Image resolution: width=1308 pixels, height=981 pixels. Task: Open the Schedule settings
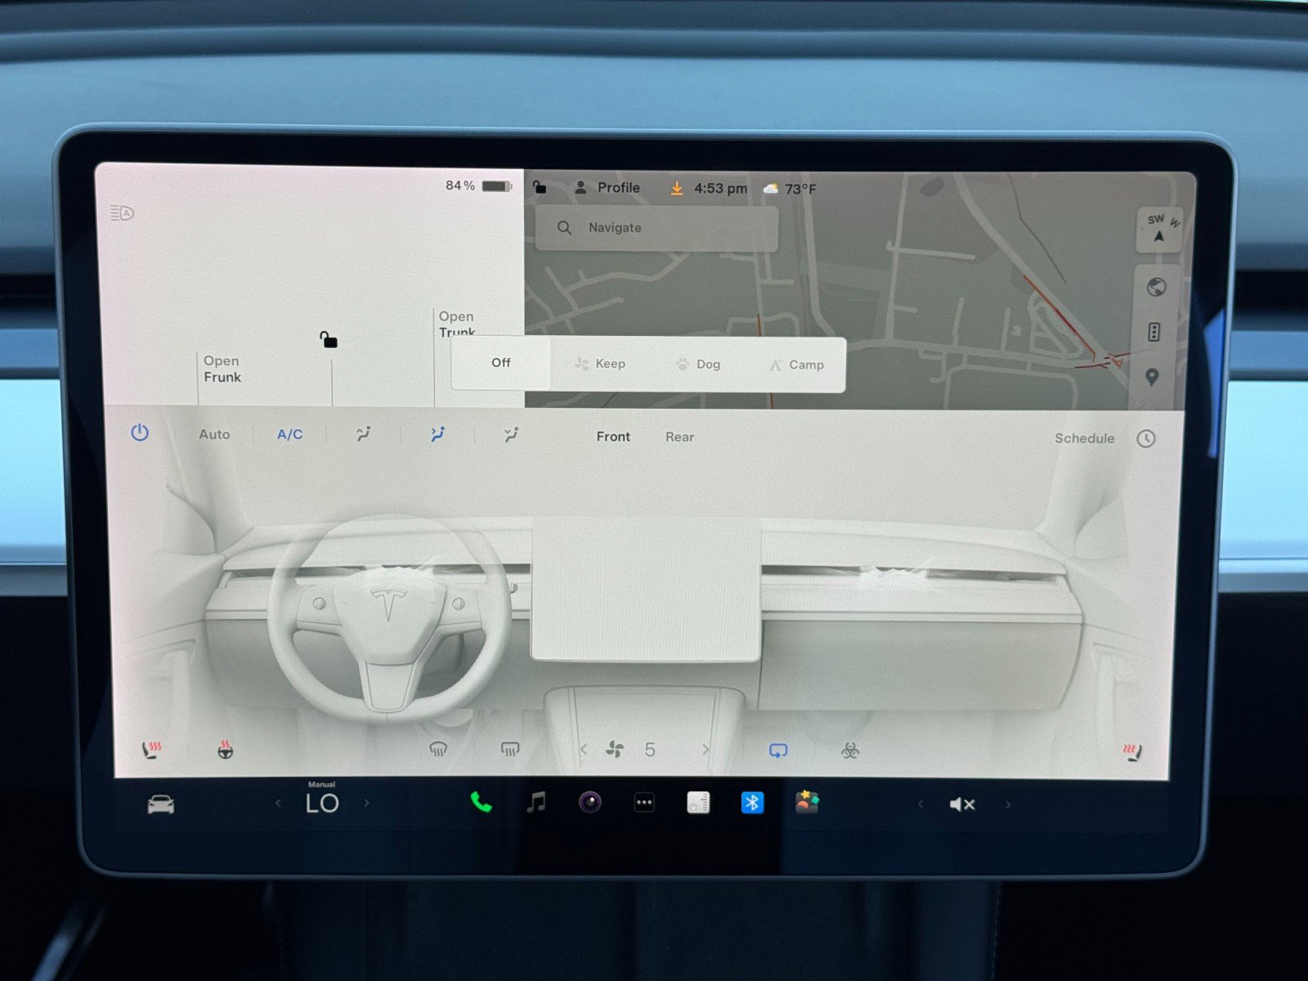1085,438
